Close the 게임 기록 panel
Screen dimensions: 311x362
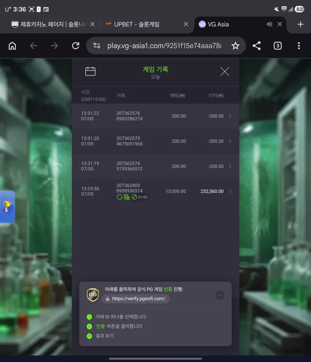click(225, 71)
